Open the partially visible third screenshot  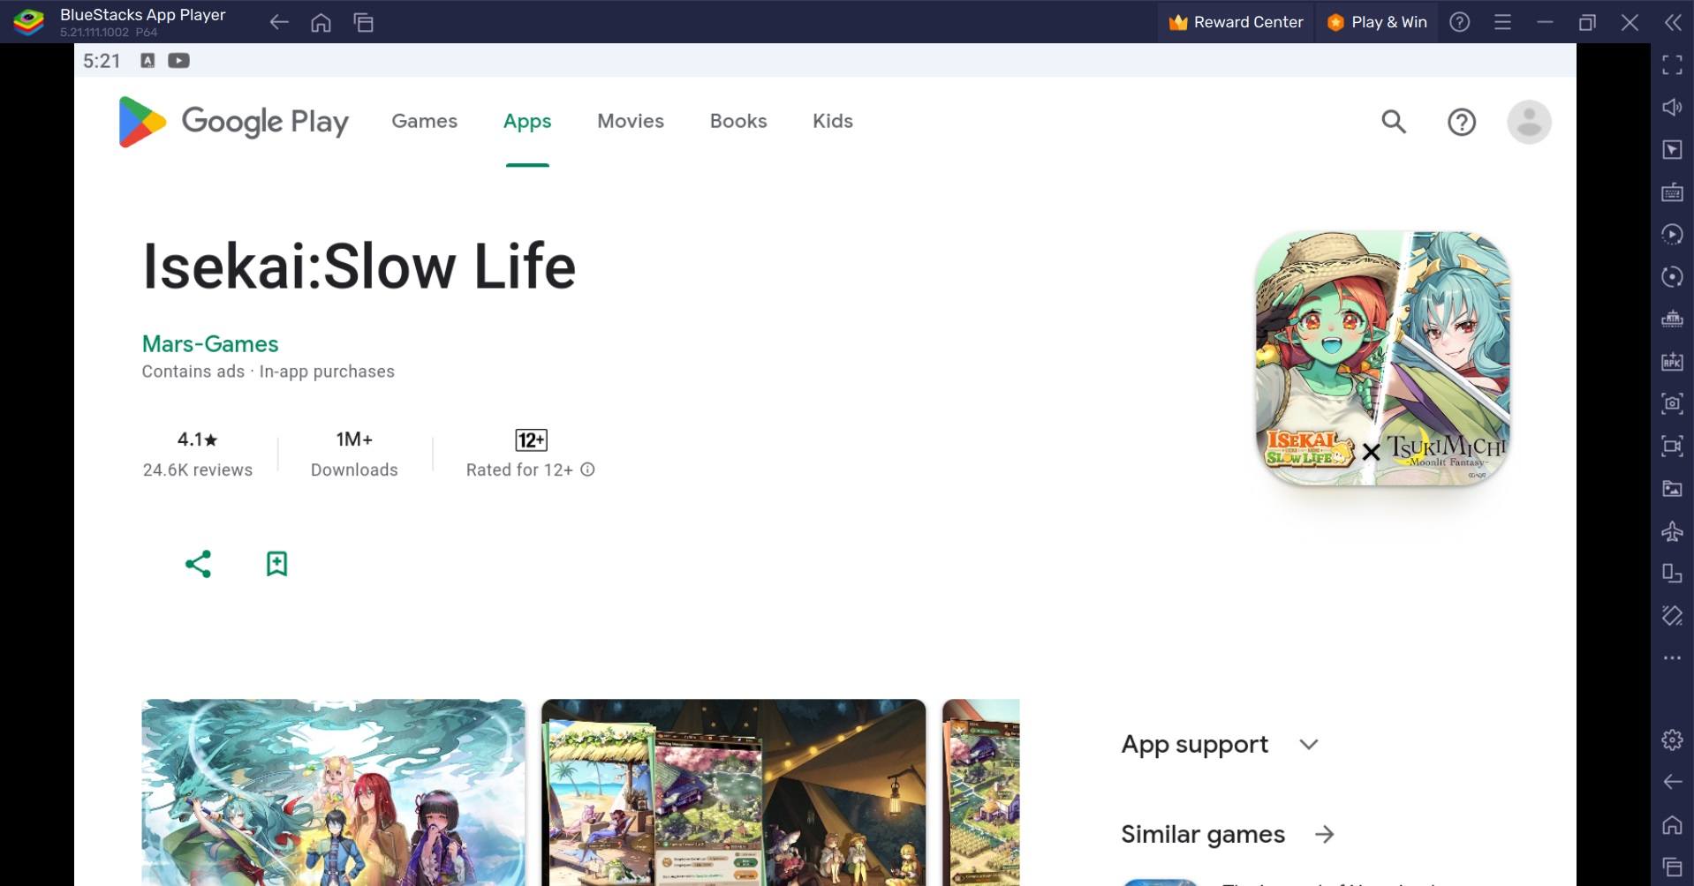point(980,792)
